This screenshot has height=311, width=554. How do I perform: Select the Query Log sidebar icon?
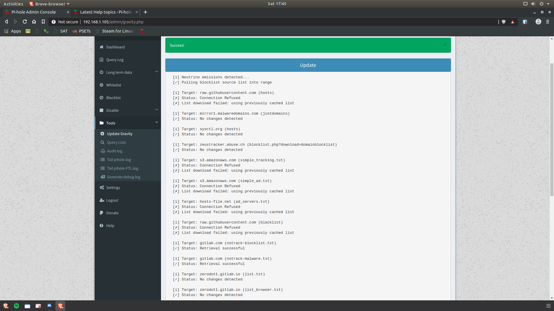point(101,60)
